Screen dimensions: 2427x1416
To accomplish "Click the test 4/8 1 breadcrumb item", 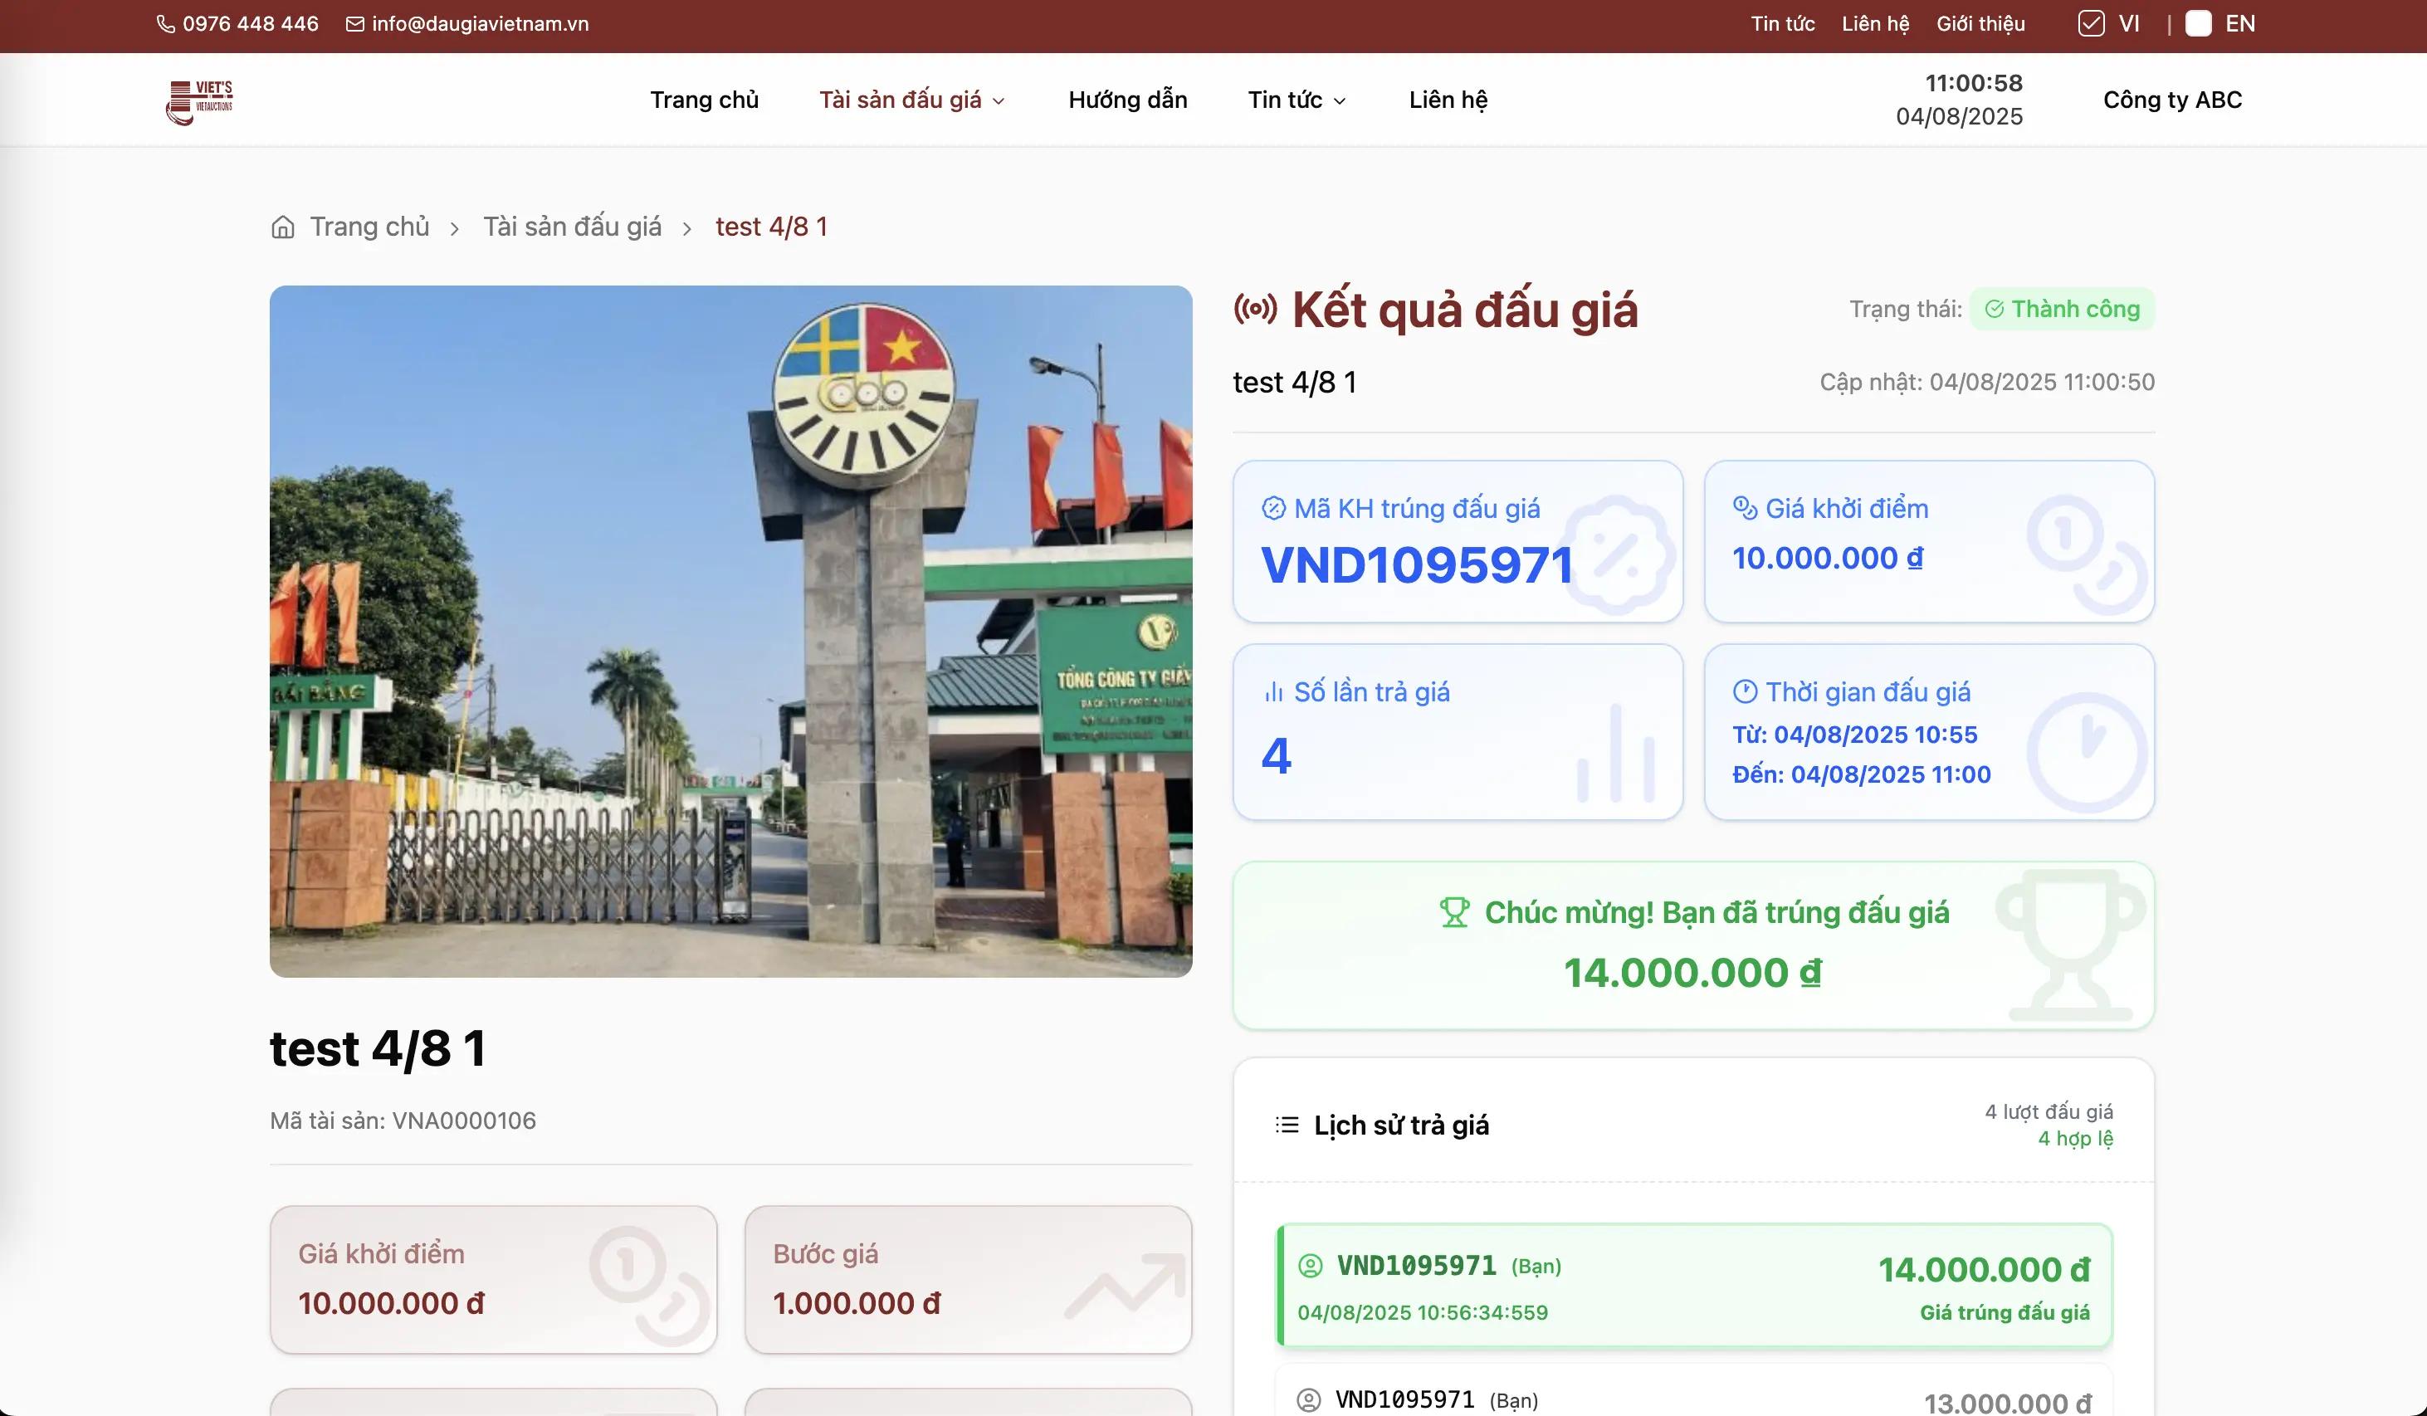I will (x=771, y=227).
